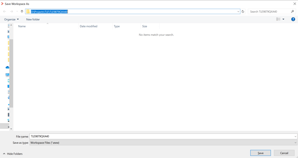Click New folder in toolbar
The height and width of the screenshot is (158, 298).
[x=33, y=19]
